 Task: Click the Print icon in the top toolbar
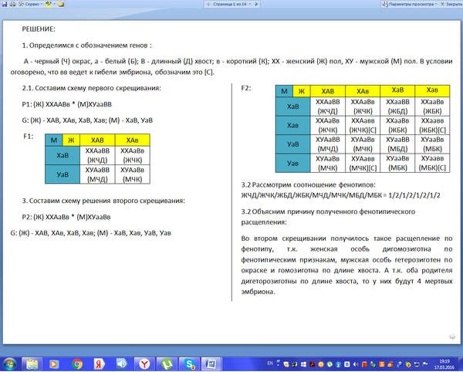(13, 4)
